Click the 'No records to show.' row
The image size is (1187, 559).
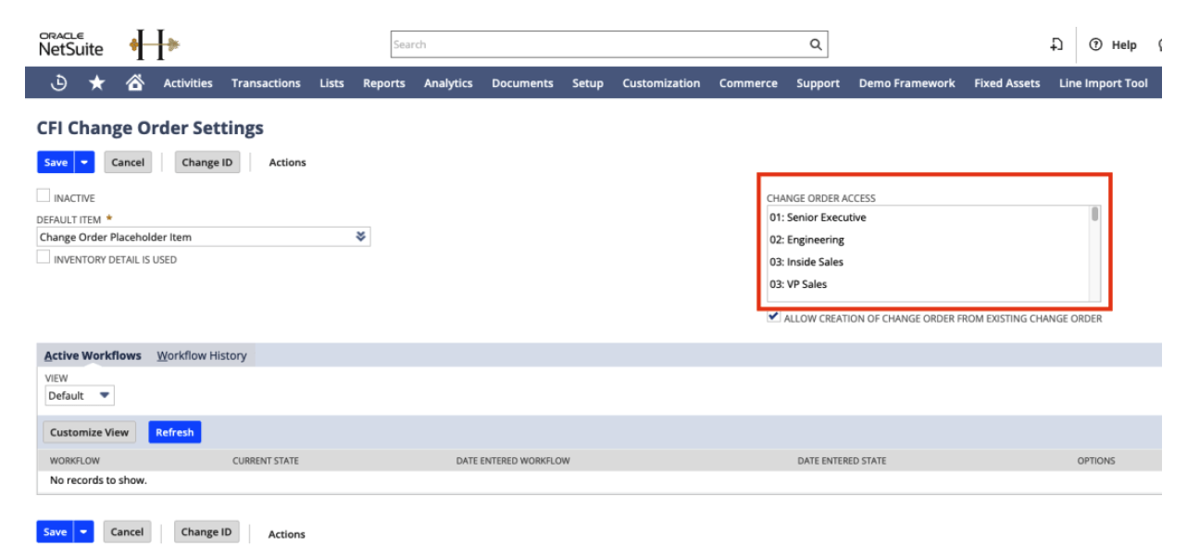[x=599, y=480]
